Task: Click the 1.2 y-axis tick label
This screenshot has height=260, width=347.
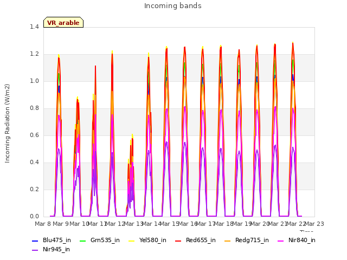Action: coord(34,54)
